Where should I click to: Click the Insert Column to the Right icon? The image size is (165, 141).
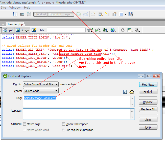tap(114, 14)
